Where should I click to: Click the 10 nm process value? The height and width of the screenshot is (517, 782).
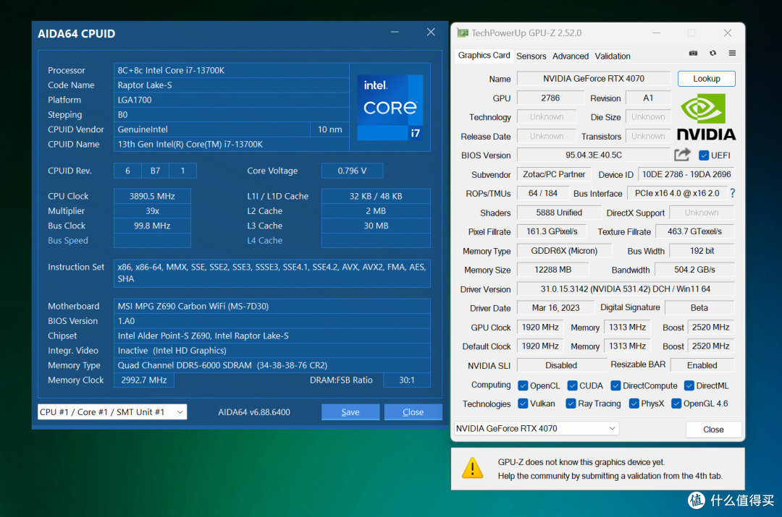329,129
